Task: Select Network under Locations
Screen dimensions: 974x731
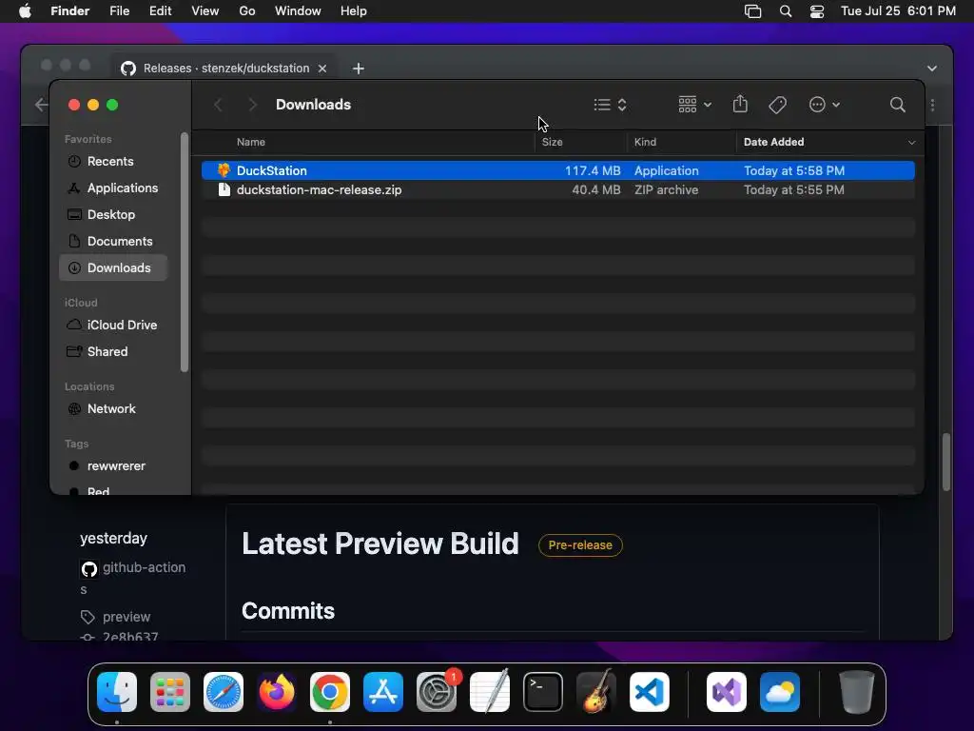Action: tap(113, 409)
